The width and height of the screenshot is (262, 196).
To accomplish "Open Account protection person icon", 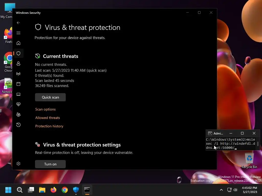I will 18,64.
